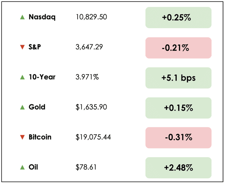Viewport: 226px width, 184px height.
Task: Click the green up arrow beside Oil
Action: [x=22, y=167]
